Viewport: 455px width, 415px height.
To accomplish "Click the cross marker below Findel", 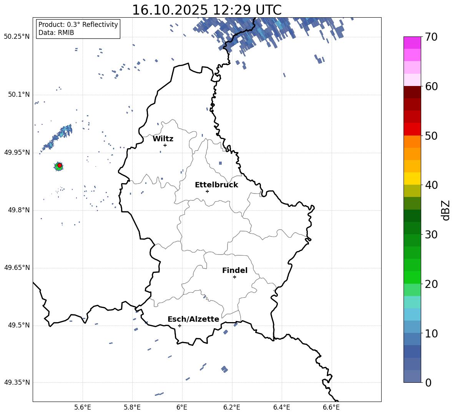I will 234,277.
